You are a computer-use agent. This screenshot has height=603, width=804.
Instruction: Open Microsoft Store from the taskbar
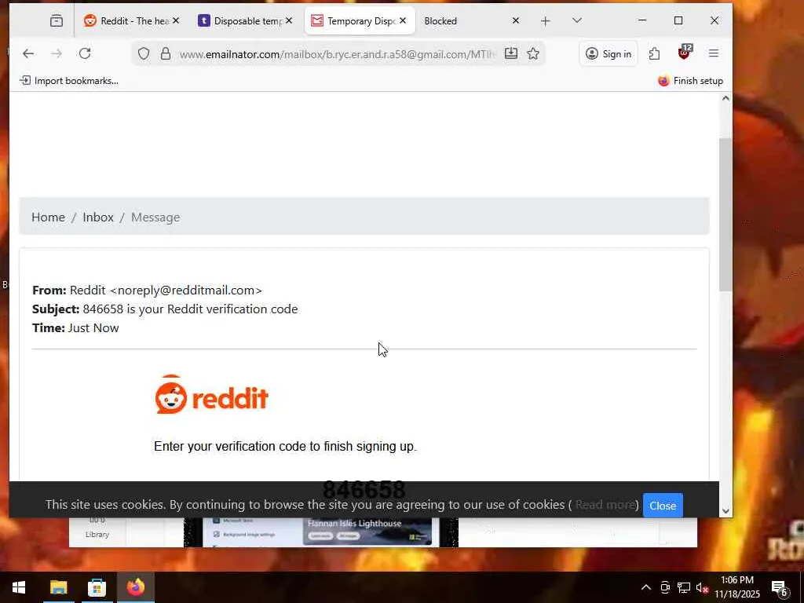click(x=97, y=587)
